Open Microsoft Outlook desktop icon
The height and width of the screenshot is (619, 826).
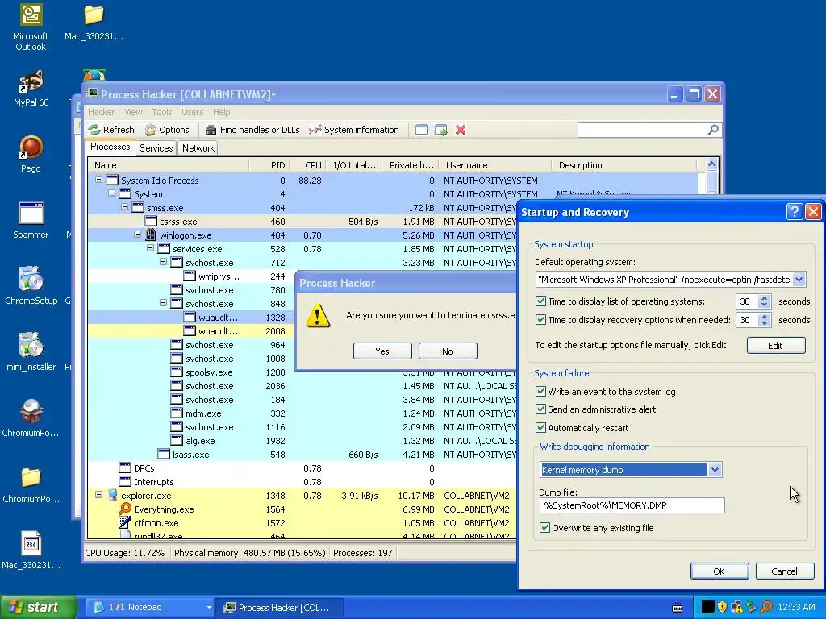(x=31, y=27)
